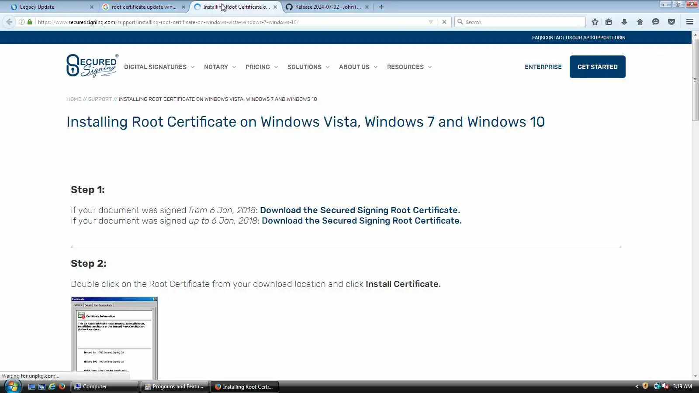The width and height of the screenshot is (699, 393).
Task: Expand the Solutions menu
Action: [x=308, y=67]
